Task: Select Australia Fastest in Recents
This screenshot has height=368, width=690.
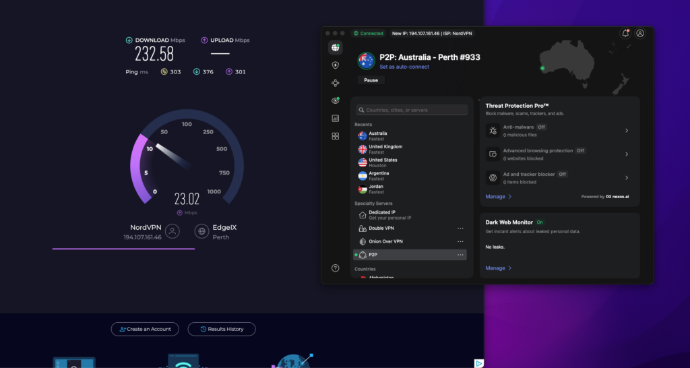Action: point(412,136)
